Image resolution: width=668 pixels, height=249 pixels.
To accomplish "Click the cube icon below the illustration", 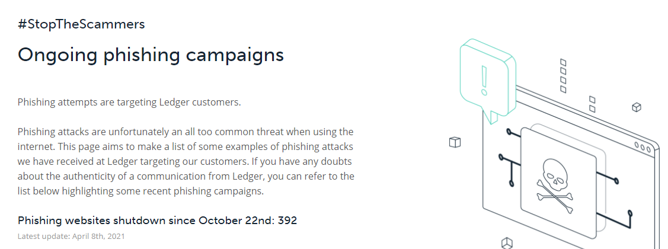I will (x=507, y=244).
